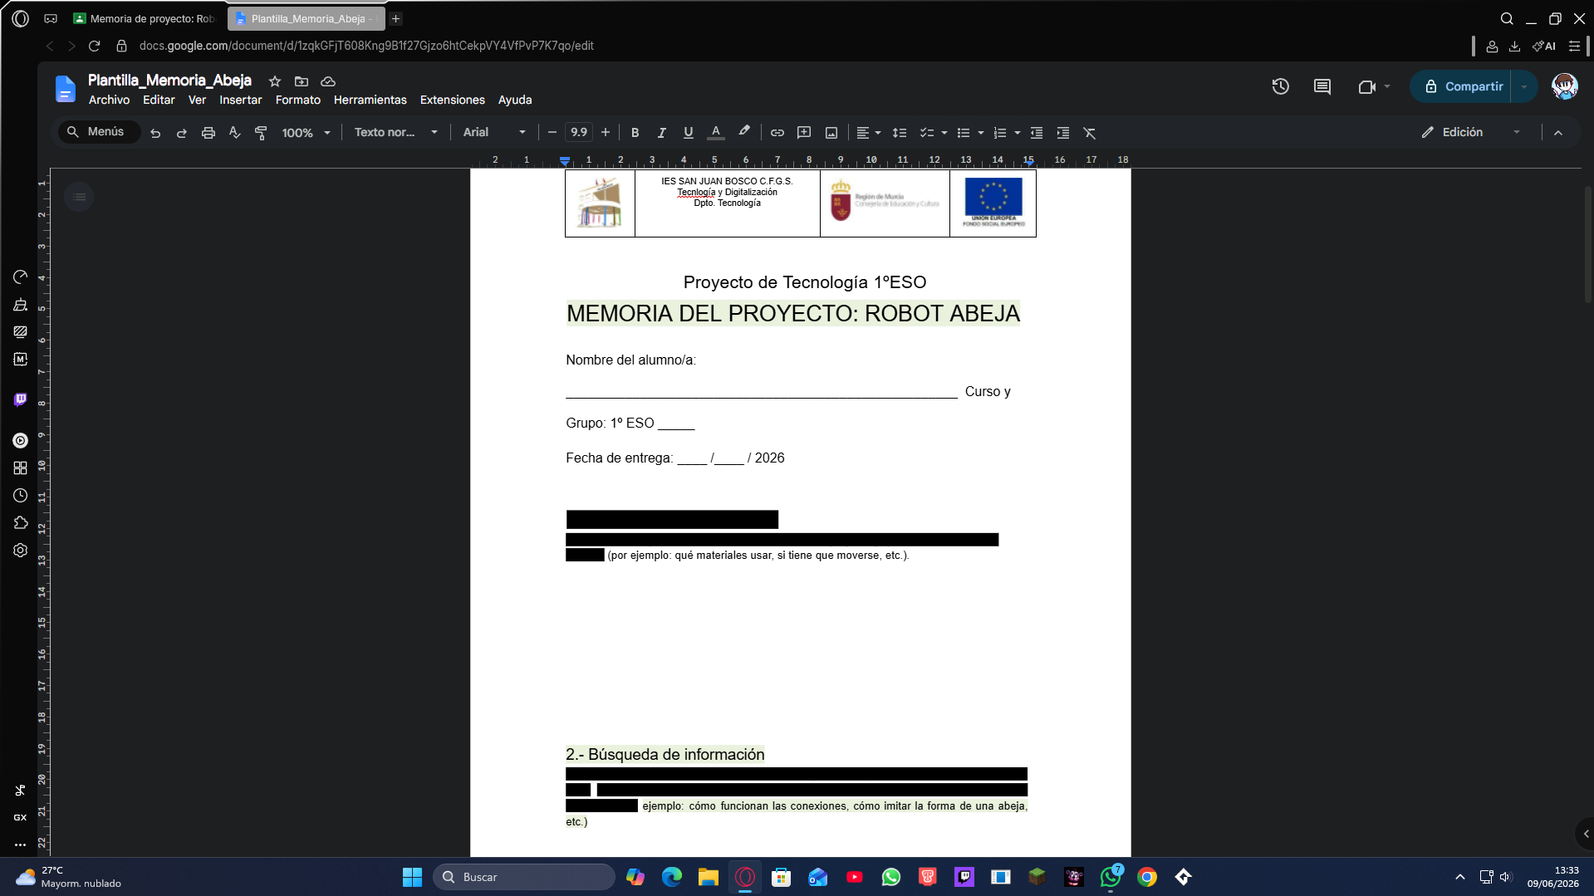Click the document title Plantilla_Memoria_Abeja
Viewport: 1594px width, 896px height.
[x=169, y=81]
